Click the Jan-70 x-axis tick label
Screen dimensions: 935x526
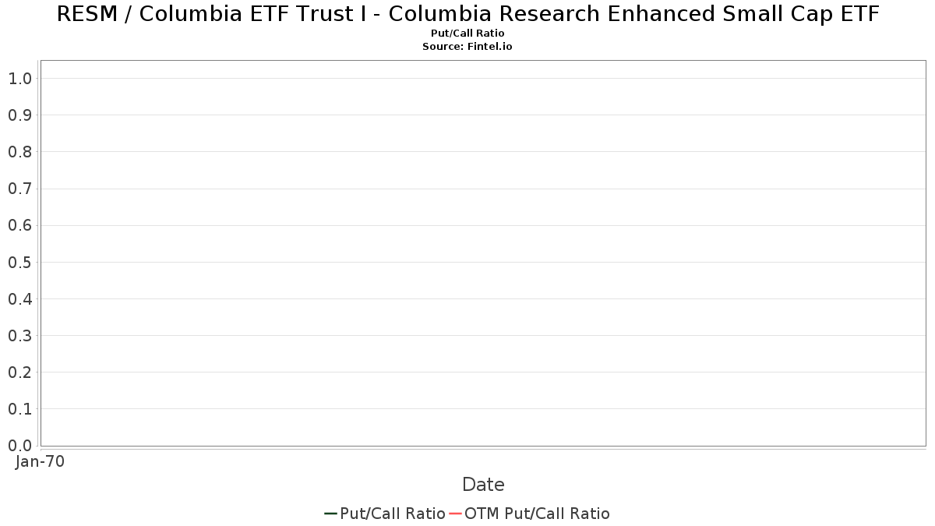tap(41, 461)
